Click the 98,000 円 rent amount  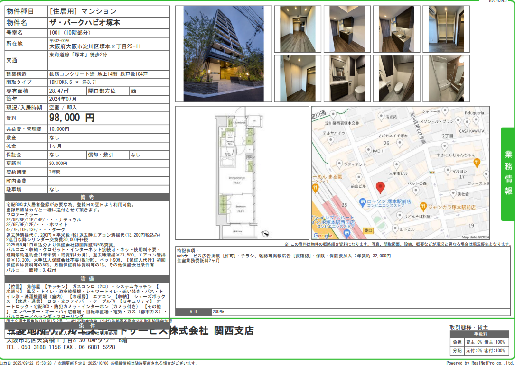tap(72, 118)
